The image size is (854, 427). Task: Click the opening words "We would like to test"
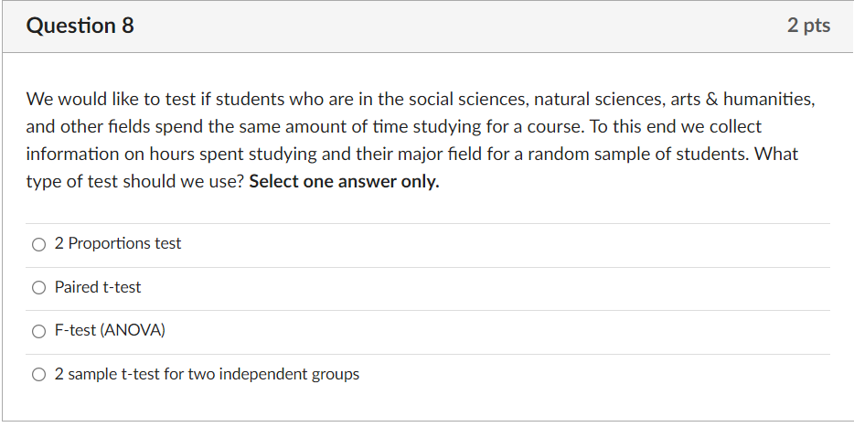(100, 99)
